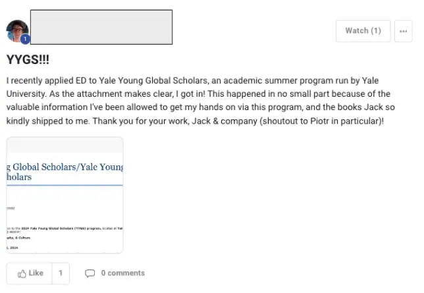Toggle Watch (1) on this post

363,31
